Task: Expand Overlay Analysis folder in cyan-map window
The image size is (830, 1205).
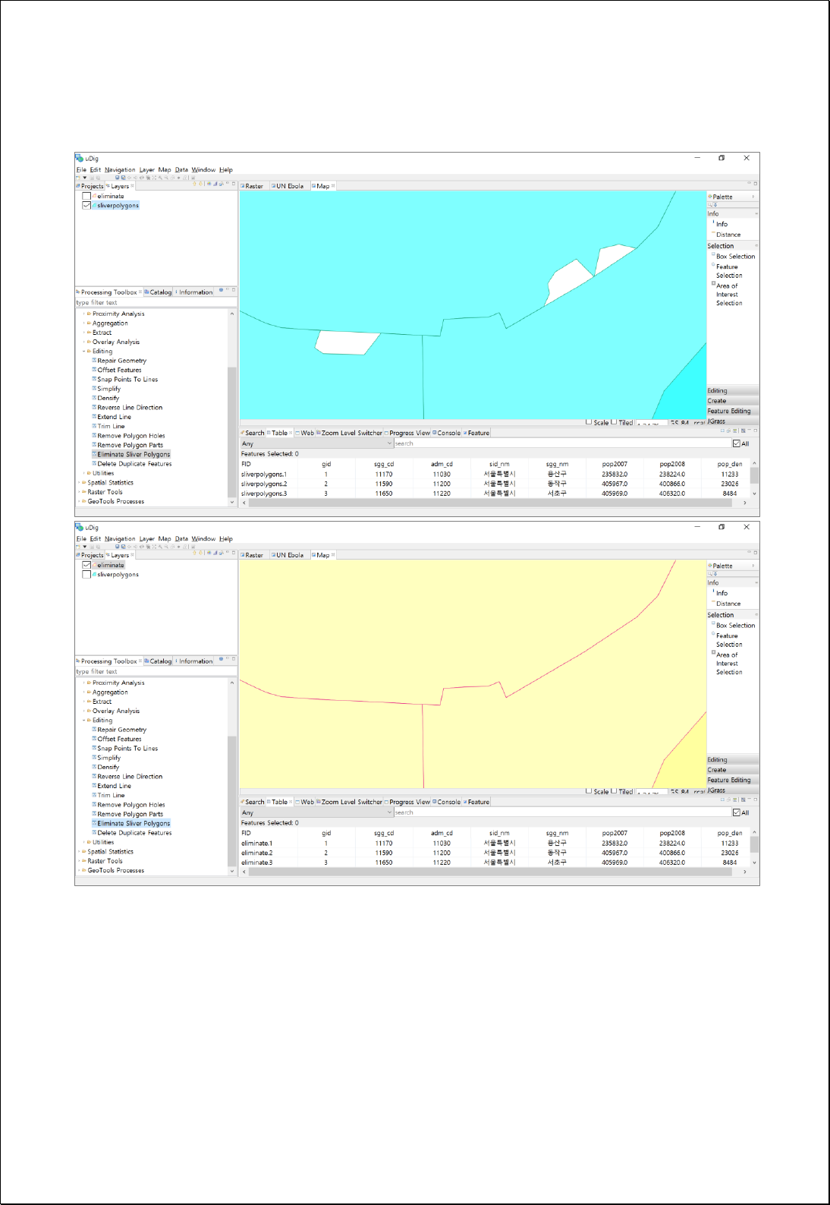Action: (84, 342)
